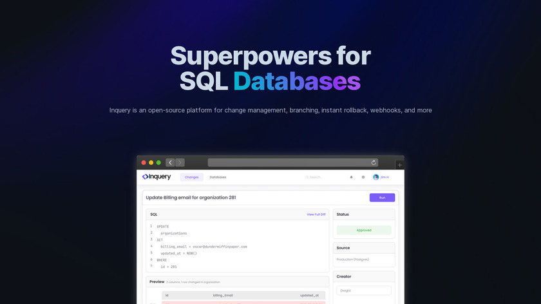Switch to the Changes tab
Viewport: 541px width, 304px height.
tap(191, 177)
